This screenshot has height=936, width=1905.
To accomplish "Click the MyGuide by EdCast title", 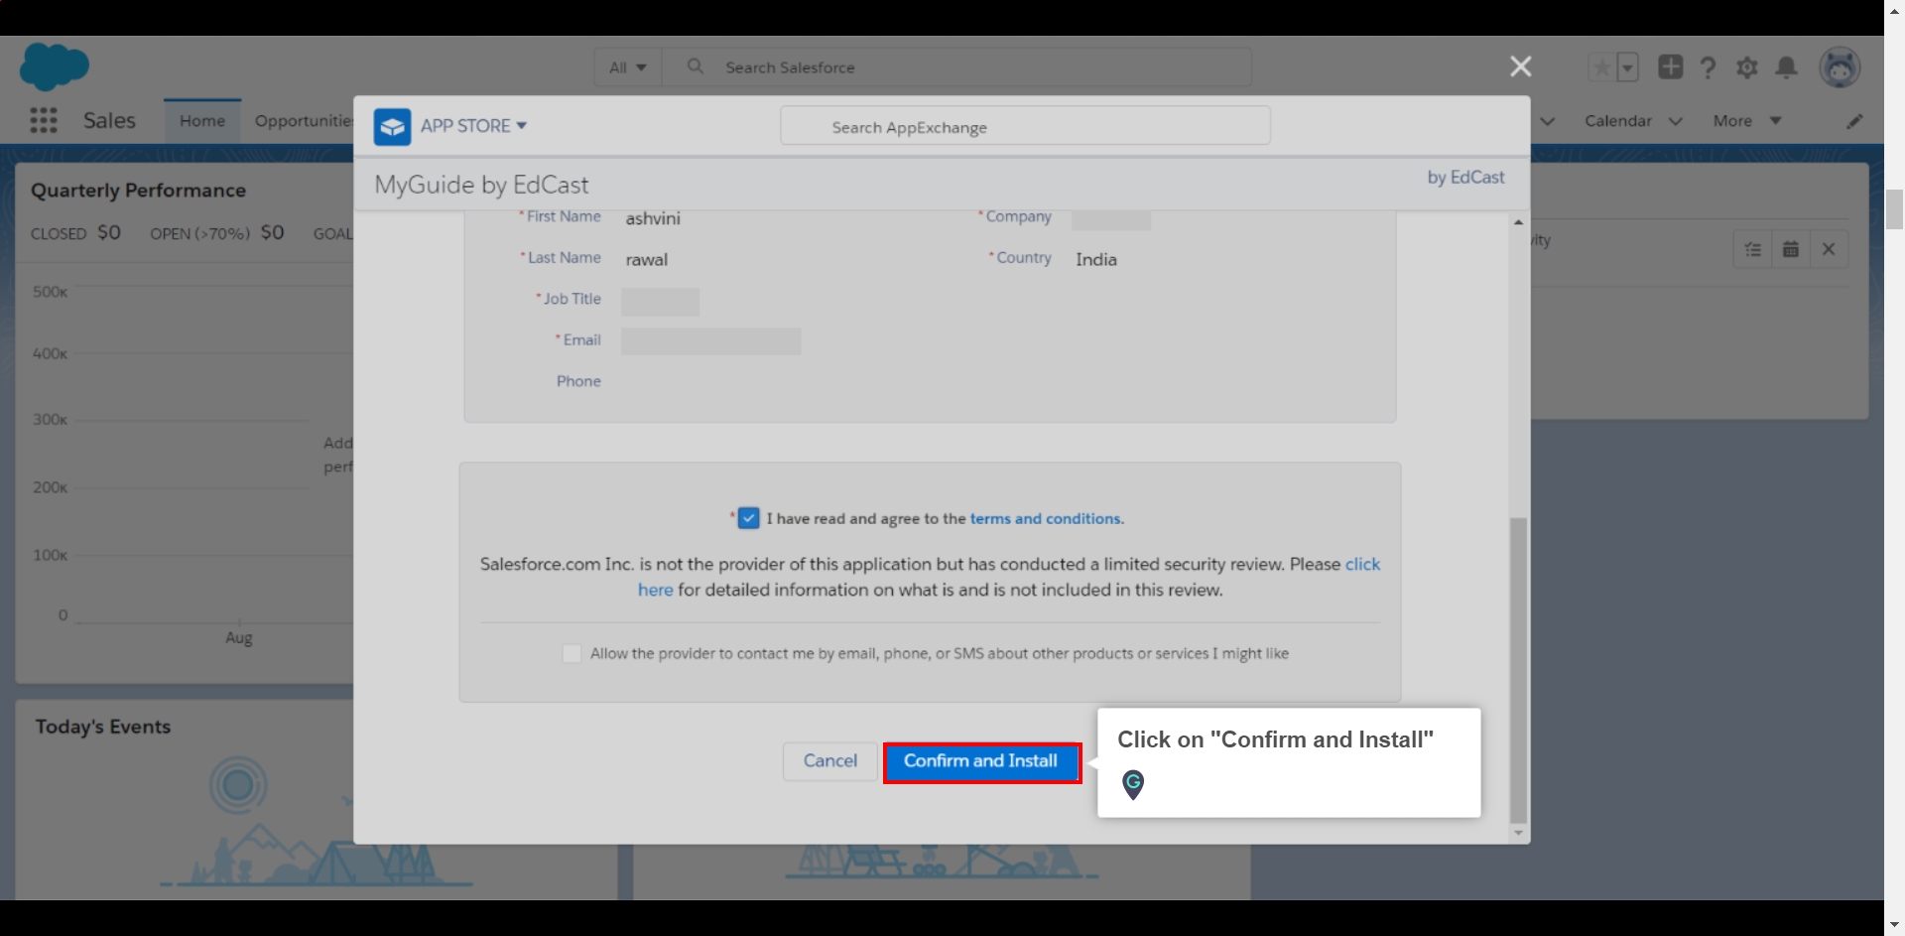I will tap(481, 186).
